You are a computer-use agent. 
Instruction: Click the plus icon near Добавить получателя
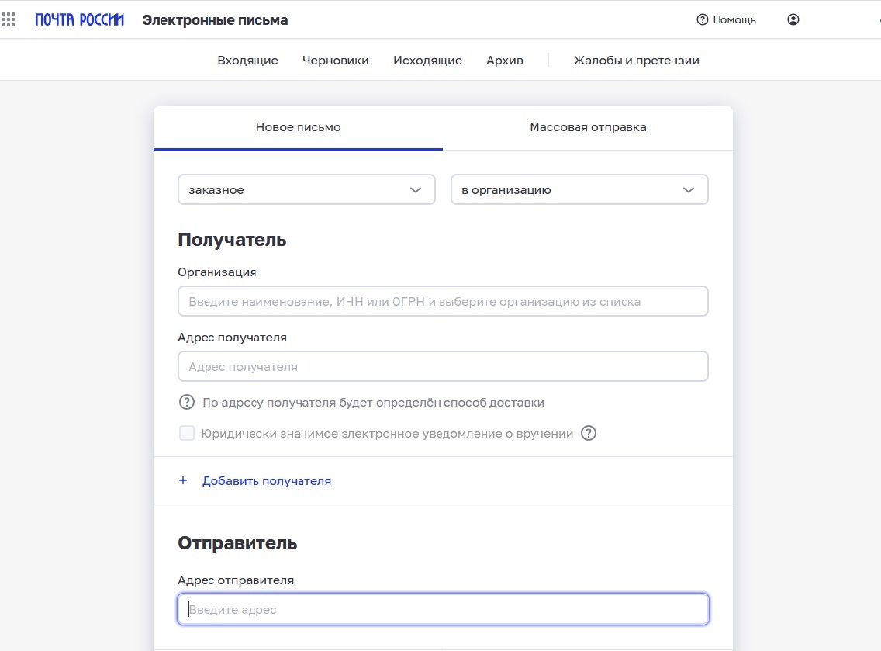click(x=182, y=480)
